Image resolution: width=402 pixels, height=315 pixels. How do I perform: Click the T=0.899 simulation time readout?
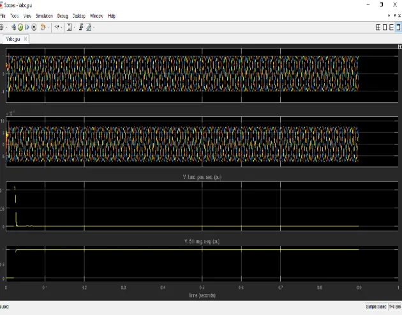(395, 307)
